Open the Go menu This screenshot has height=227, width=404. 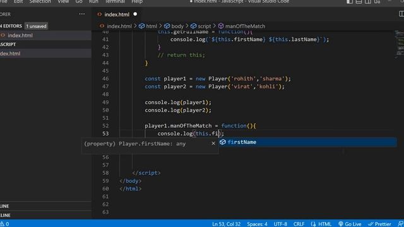(79, 1)
